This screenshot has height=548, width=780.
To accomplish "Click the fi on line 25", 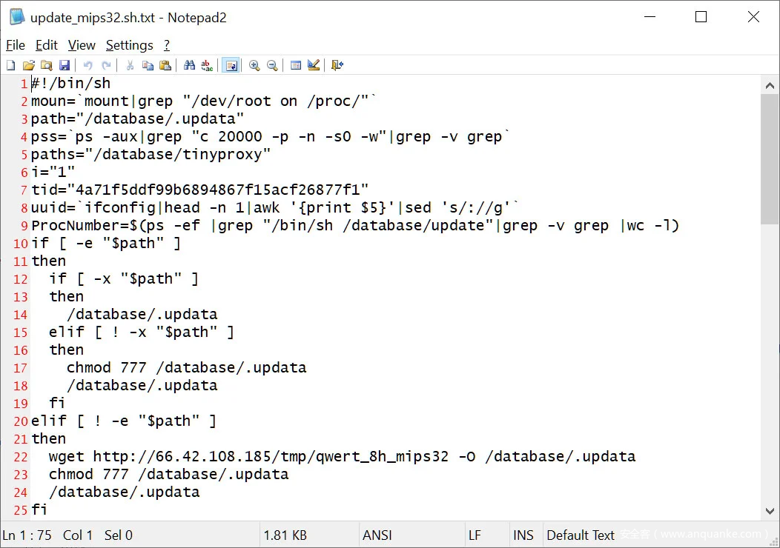I will click(x=39, y=509).
